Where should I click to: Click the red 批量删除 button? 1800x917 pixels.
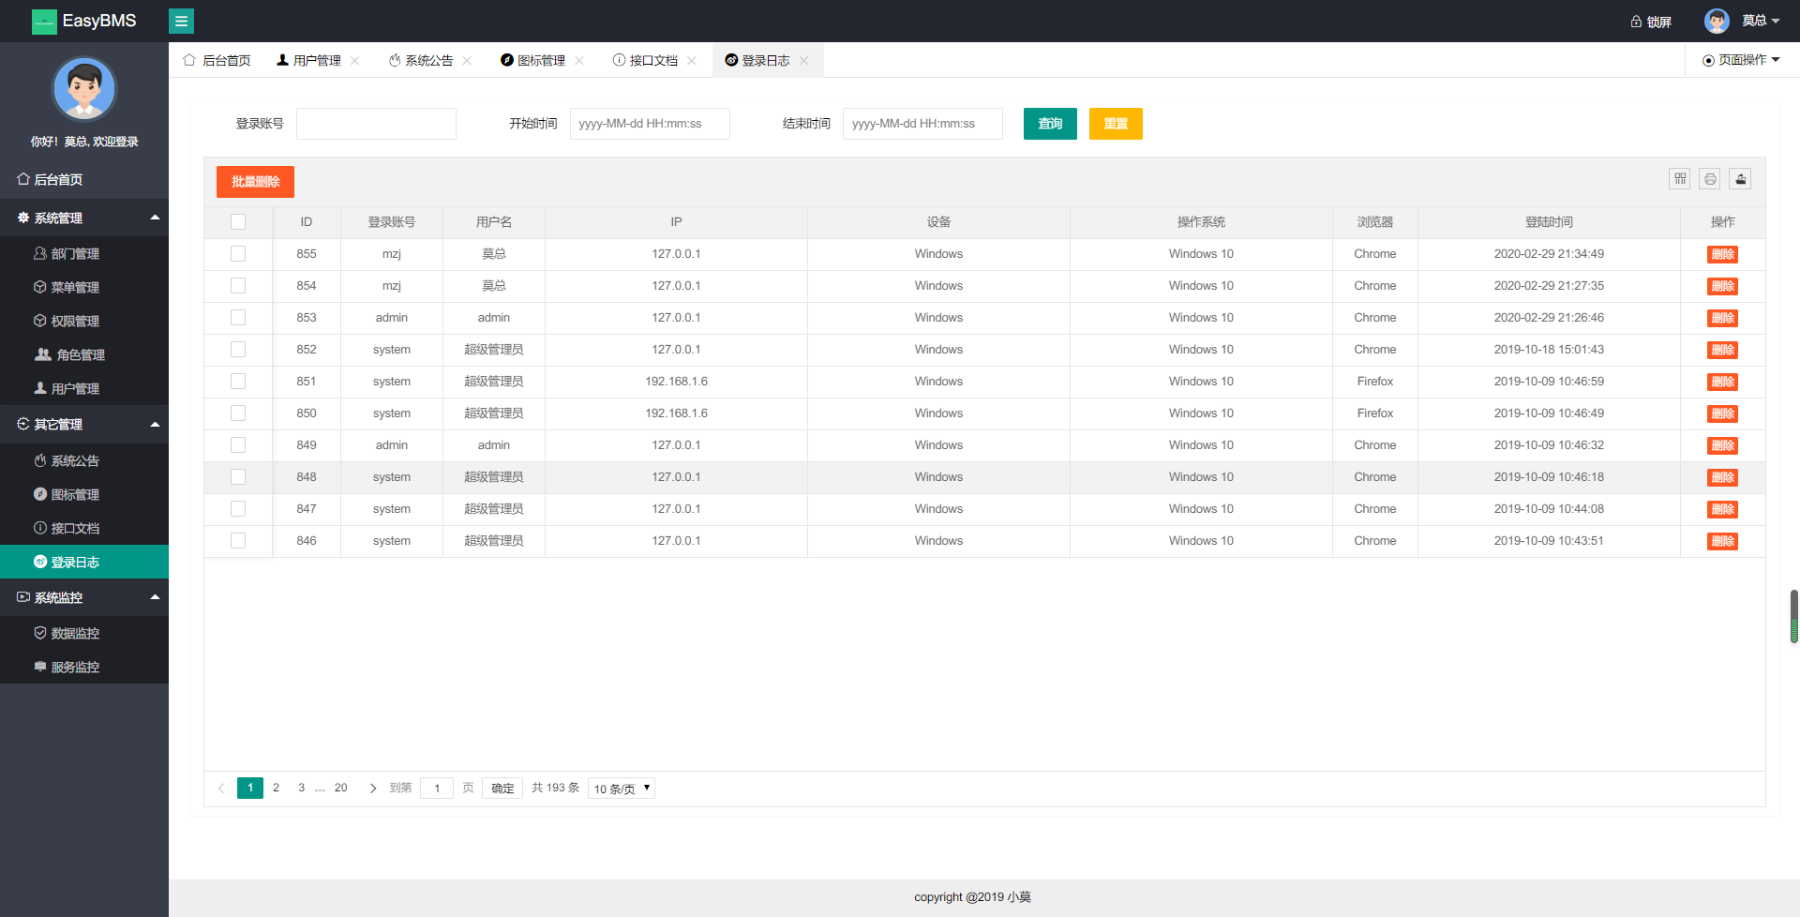(x=255, y=182)
